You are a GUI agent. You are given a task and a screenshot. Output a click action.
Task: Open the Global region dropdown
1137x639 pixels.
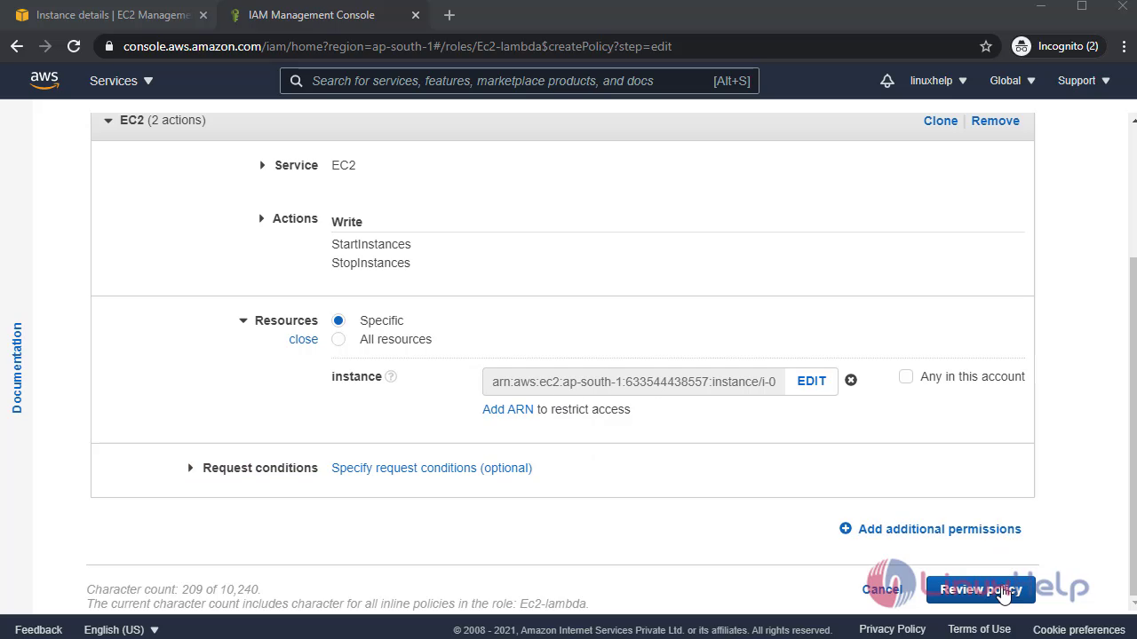(1013, 81)
